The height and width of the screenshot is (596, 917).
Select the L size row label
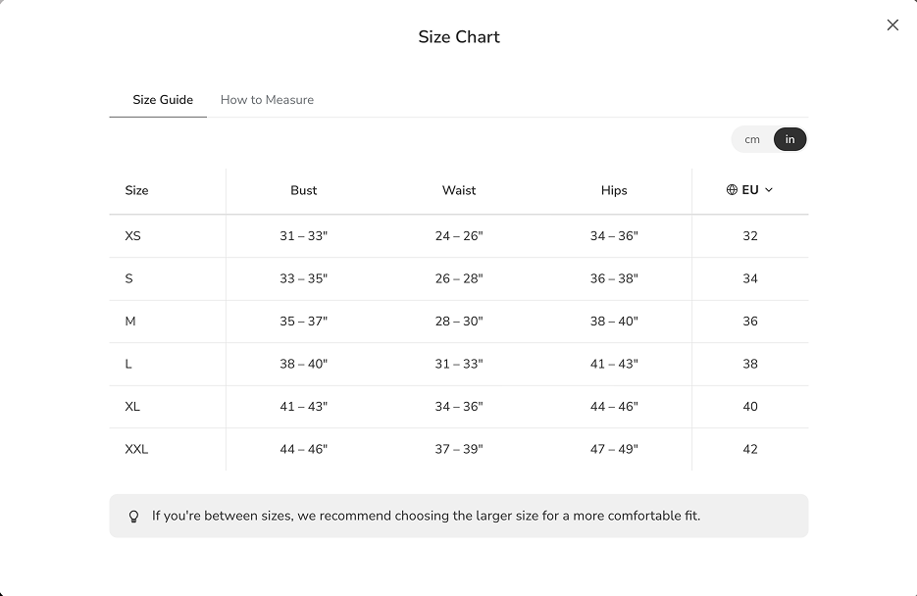pyautogui.click(x=128, y=364)
